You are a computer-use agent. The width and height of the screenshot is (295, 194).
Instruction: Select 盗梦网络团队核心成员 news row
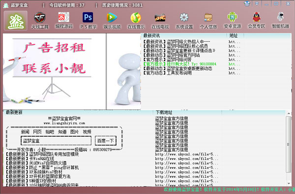click(x=176, y=46)
